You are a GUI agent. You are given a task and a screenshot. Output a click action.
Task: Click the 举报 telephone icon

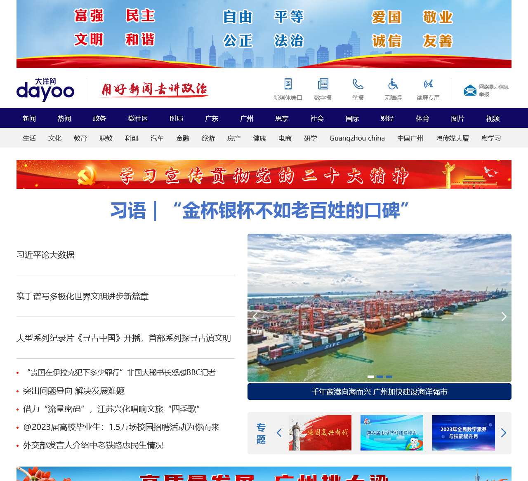tap(358, 84)
